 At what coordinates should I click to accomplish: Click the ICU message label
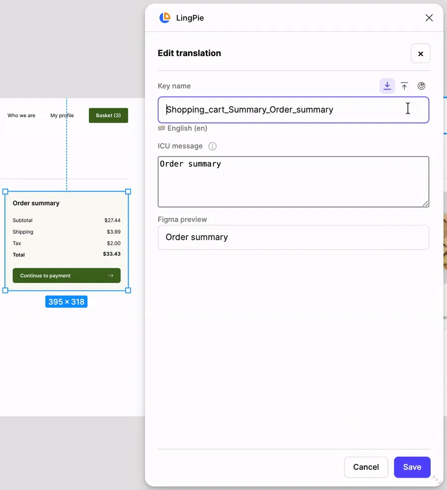[x=180, y=146]
